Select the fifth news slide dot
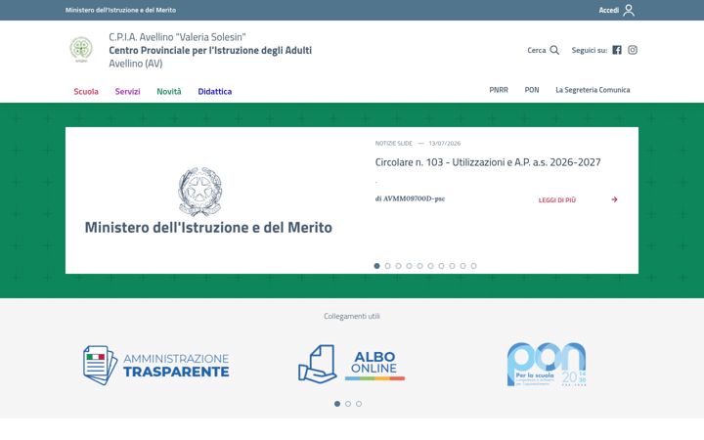 coord(419,266)
